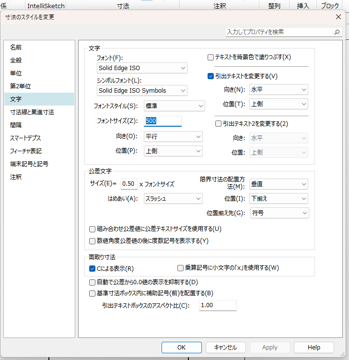Click the 整列 ribbon group label

coord(274,6)
